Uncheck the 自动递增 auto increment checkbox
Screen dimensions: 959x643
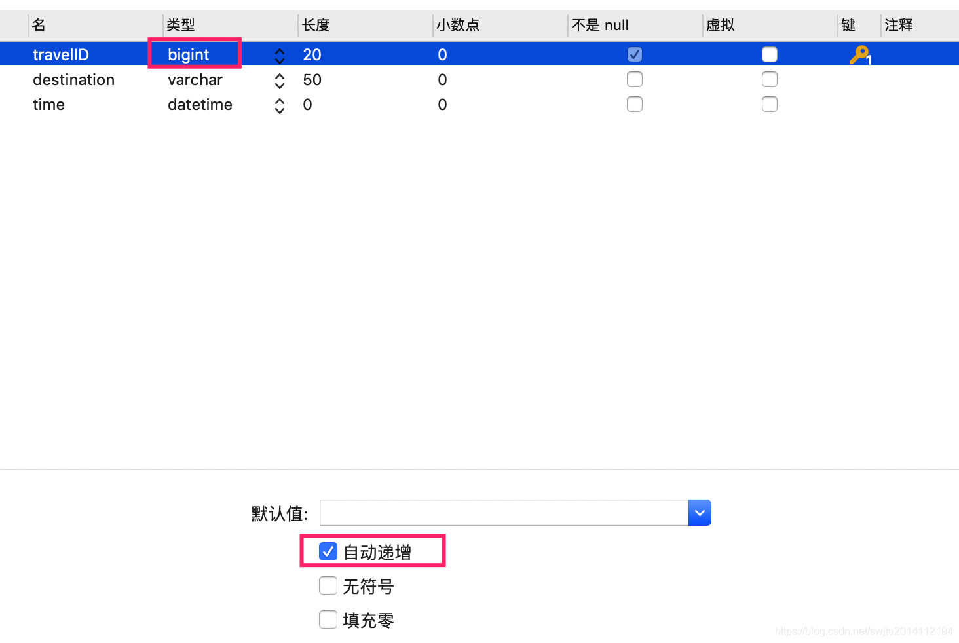pos(328,551)
